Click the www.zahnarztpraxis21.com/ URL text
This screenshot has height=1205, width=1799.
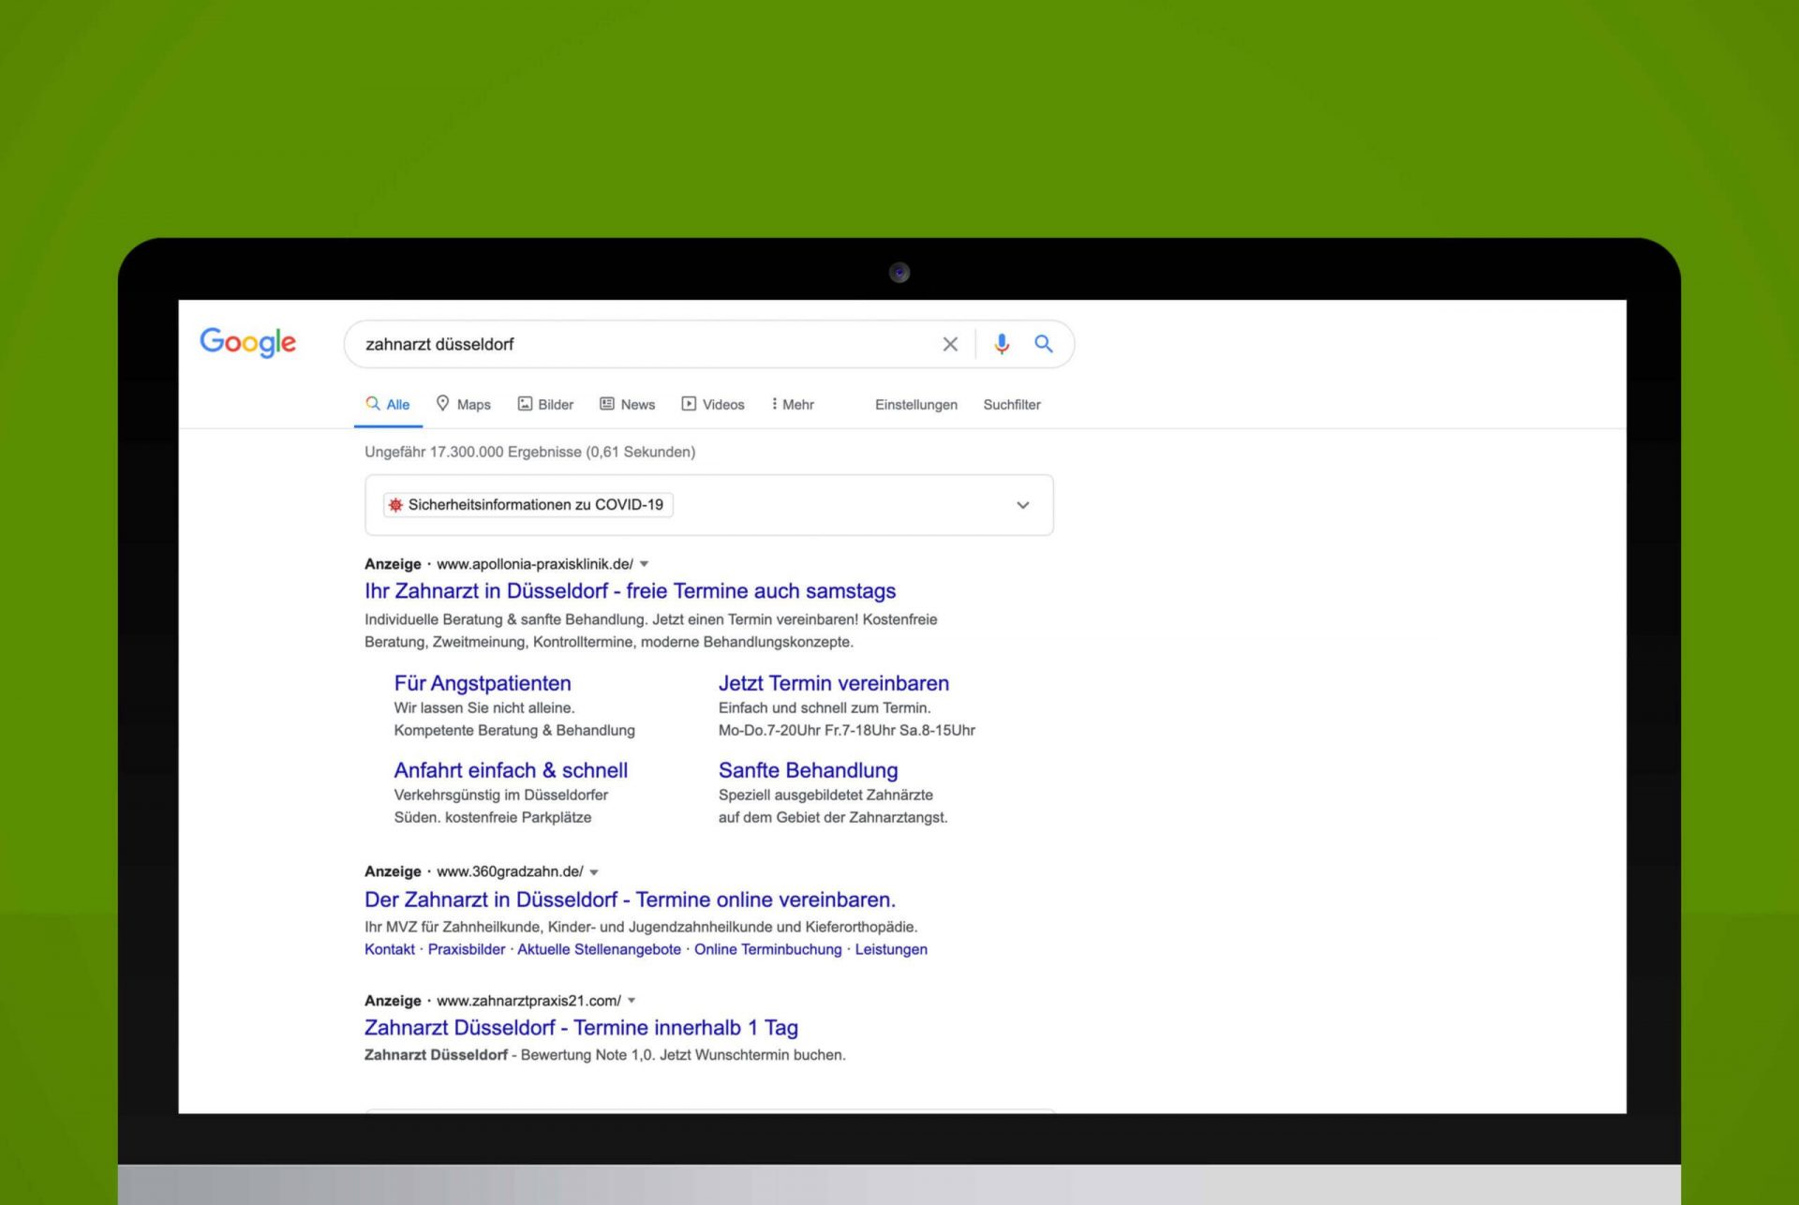click(528, 1001)
